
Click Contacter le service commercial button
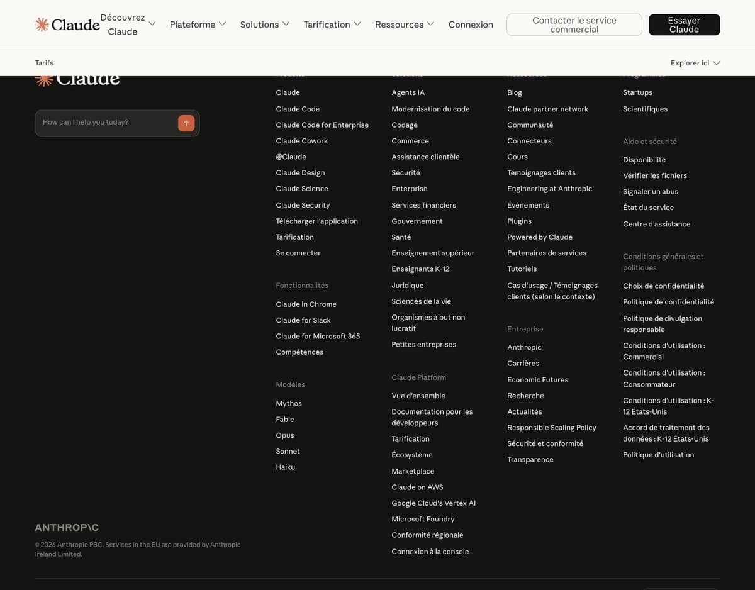pyautogui.click(x=574, y=25)
